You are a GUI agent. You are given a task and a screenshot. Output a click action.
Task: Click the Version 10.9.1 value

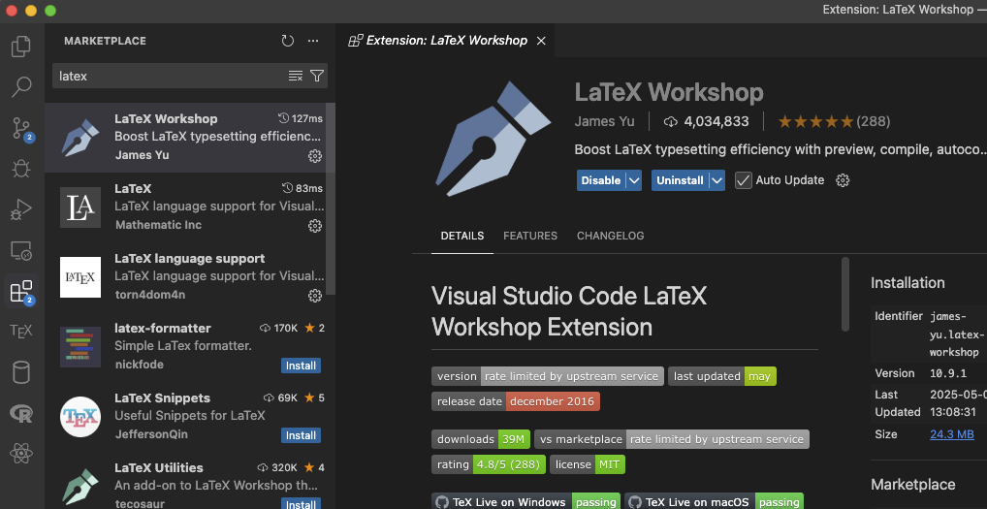point(948,373)
